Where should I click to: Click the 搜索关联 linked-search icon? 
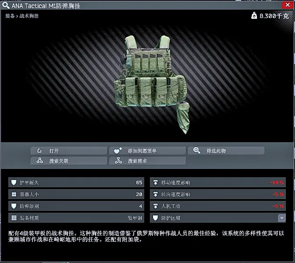coord(40,161)
